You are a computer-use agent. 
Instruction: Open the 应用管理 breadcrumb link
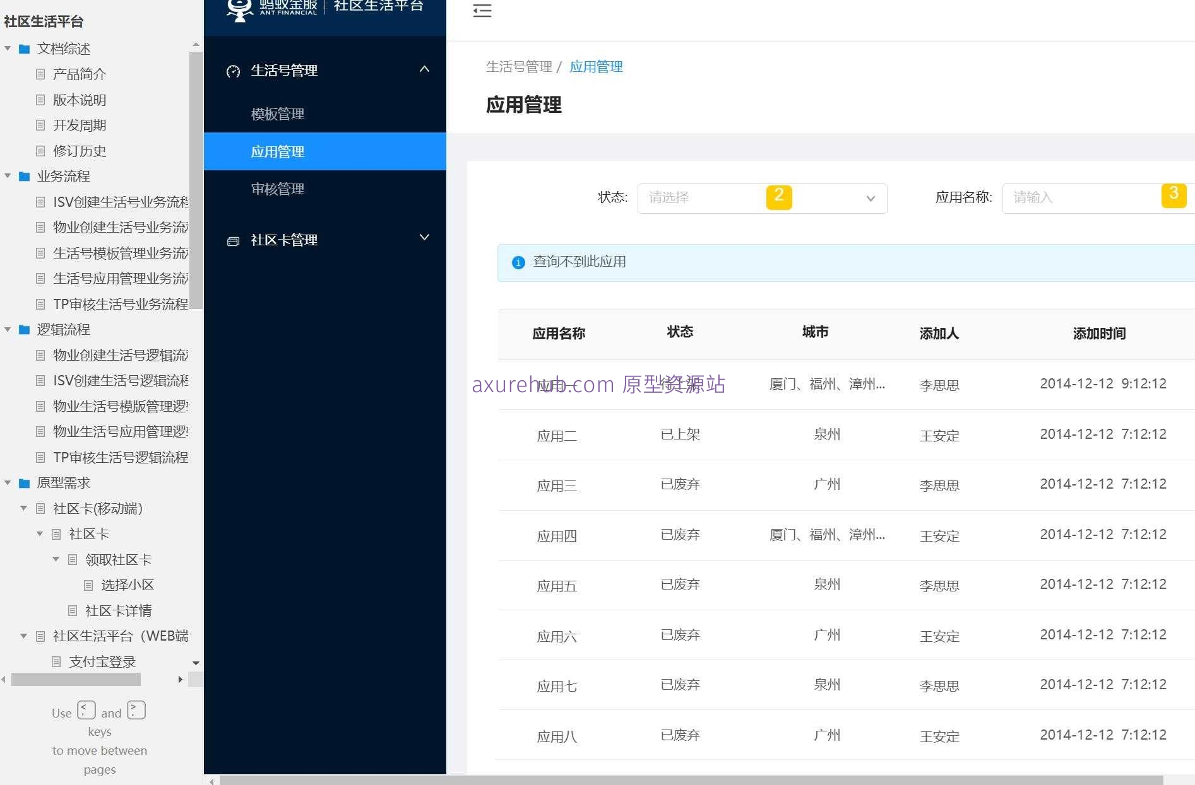pos(595,67)
